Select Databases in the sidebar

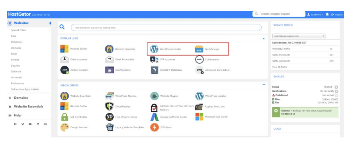point(17,42)
